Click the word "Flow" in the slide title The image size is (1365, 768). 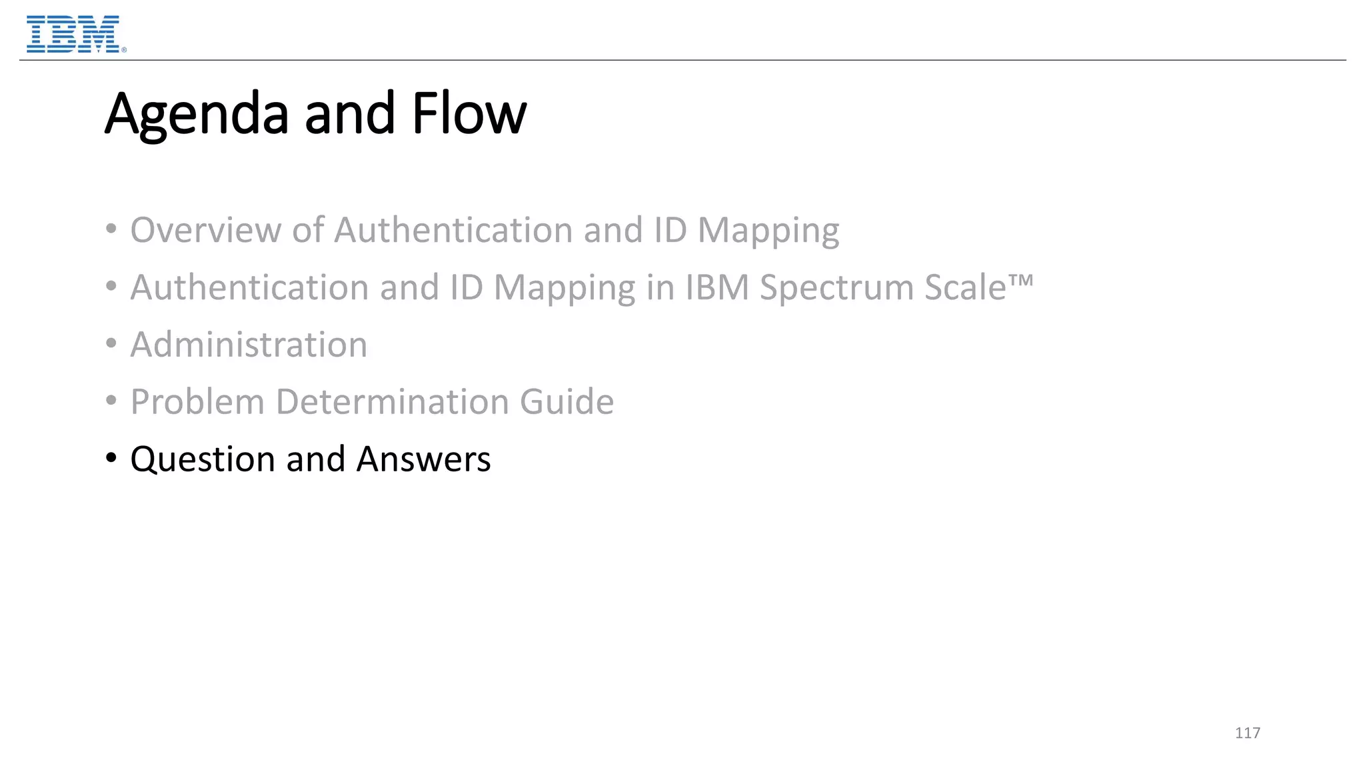469,113
